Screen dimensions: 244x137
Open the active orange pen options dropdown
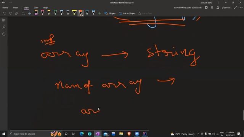point(82,15)
